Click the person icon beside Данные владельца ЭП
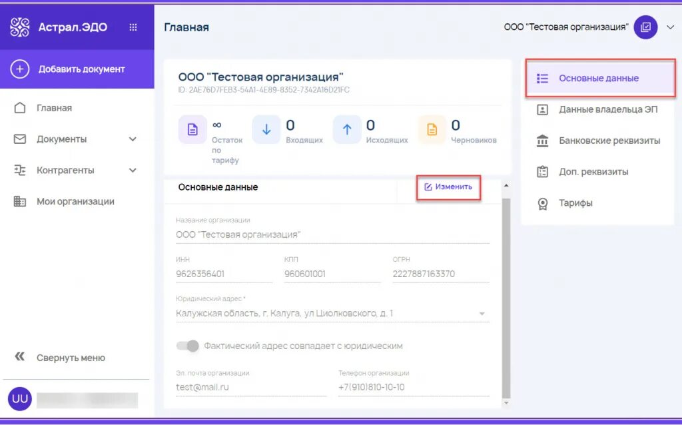682x425 pixels. [542, 110]
